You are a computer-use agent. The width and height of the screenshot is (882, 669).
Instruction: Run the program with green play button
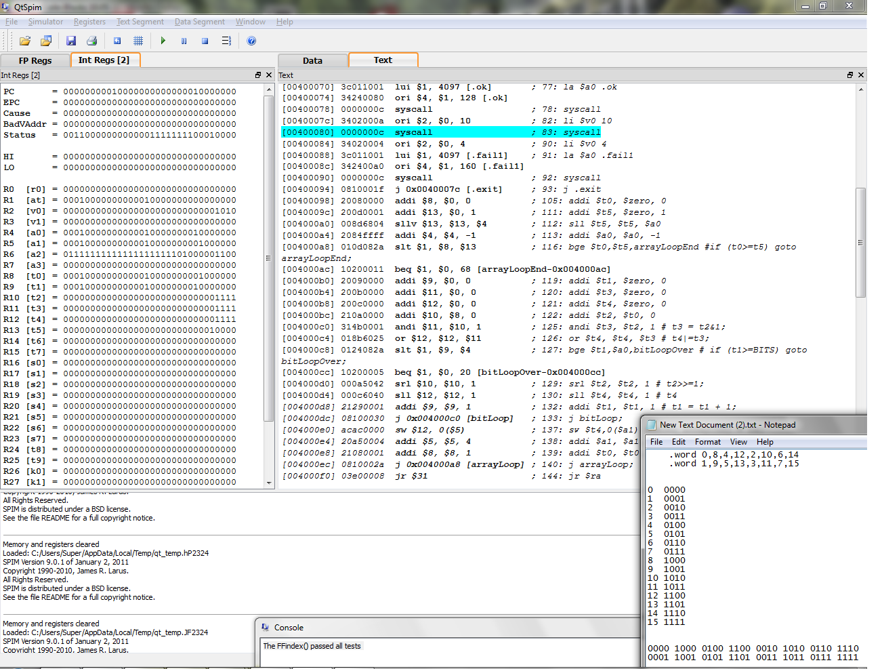pyautogui.click(x=163, y=41)
